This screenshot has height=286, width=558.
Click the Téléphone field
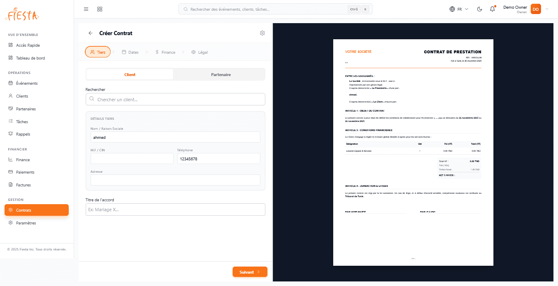219,159
